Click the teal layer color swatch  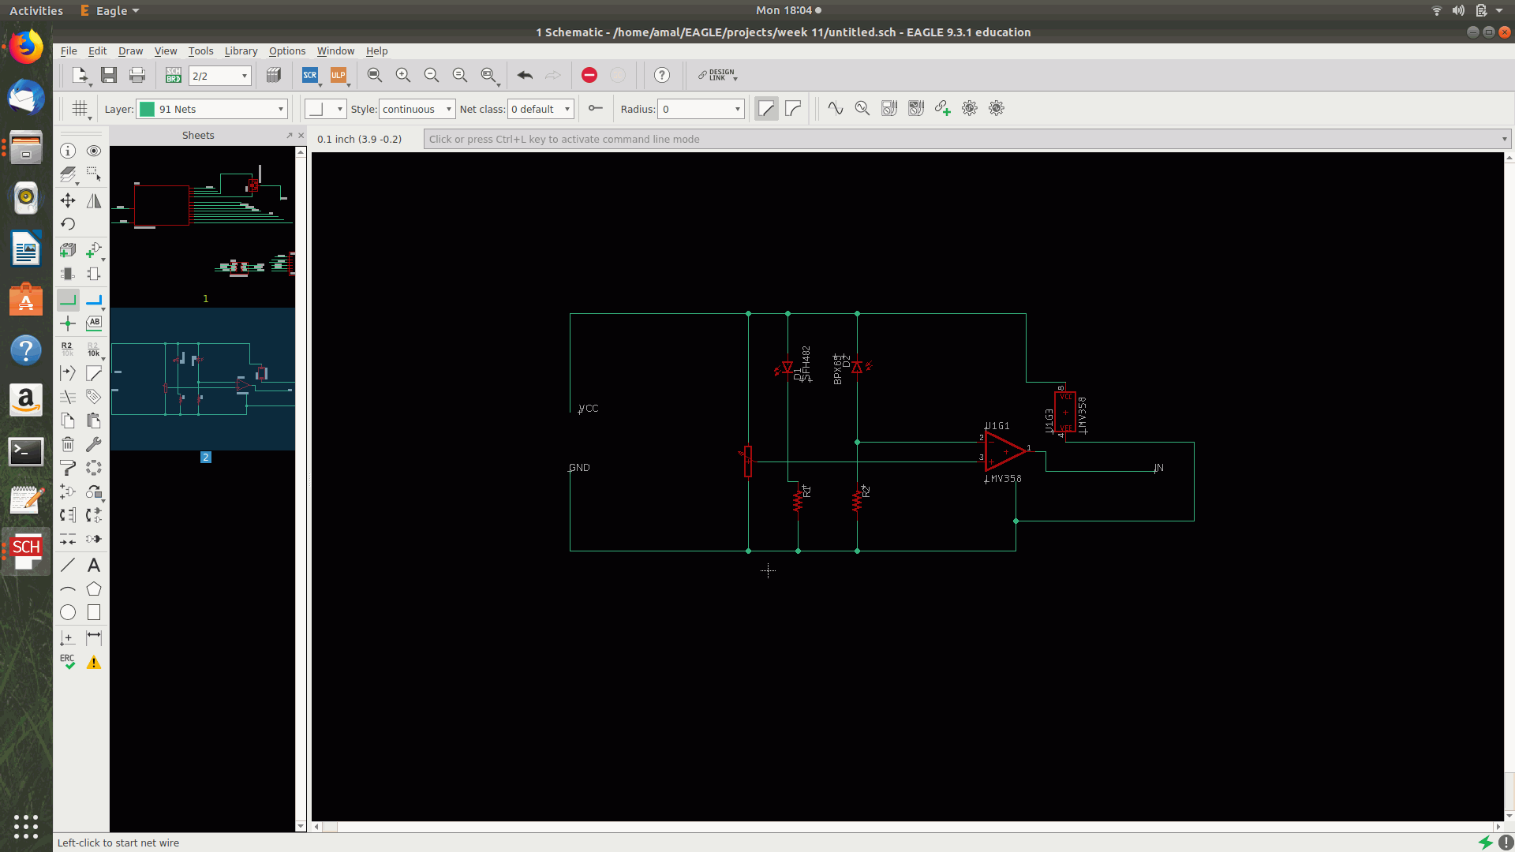click(147, 110)
